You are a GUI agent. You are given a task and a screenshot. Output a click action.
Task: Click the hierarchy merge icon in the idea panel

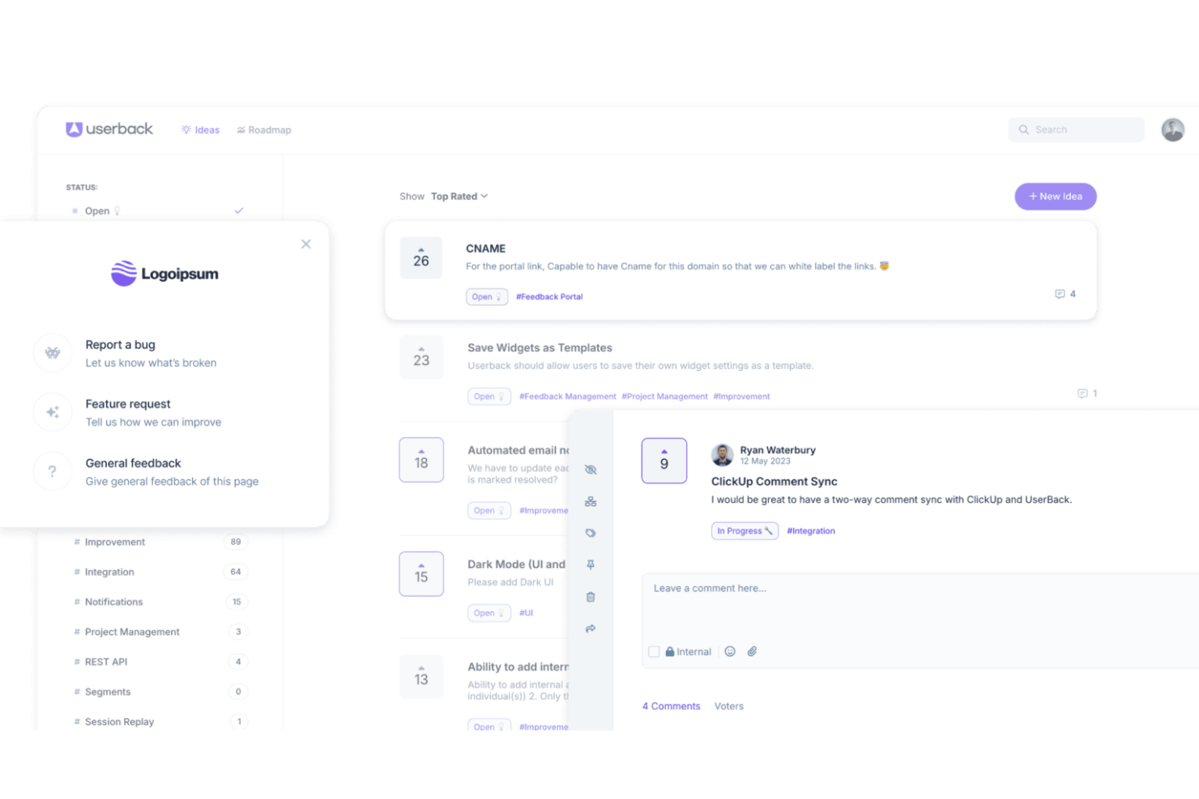pyautogui.click(x=591, y=502)
